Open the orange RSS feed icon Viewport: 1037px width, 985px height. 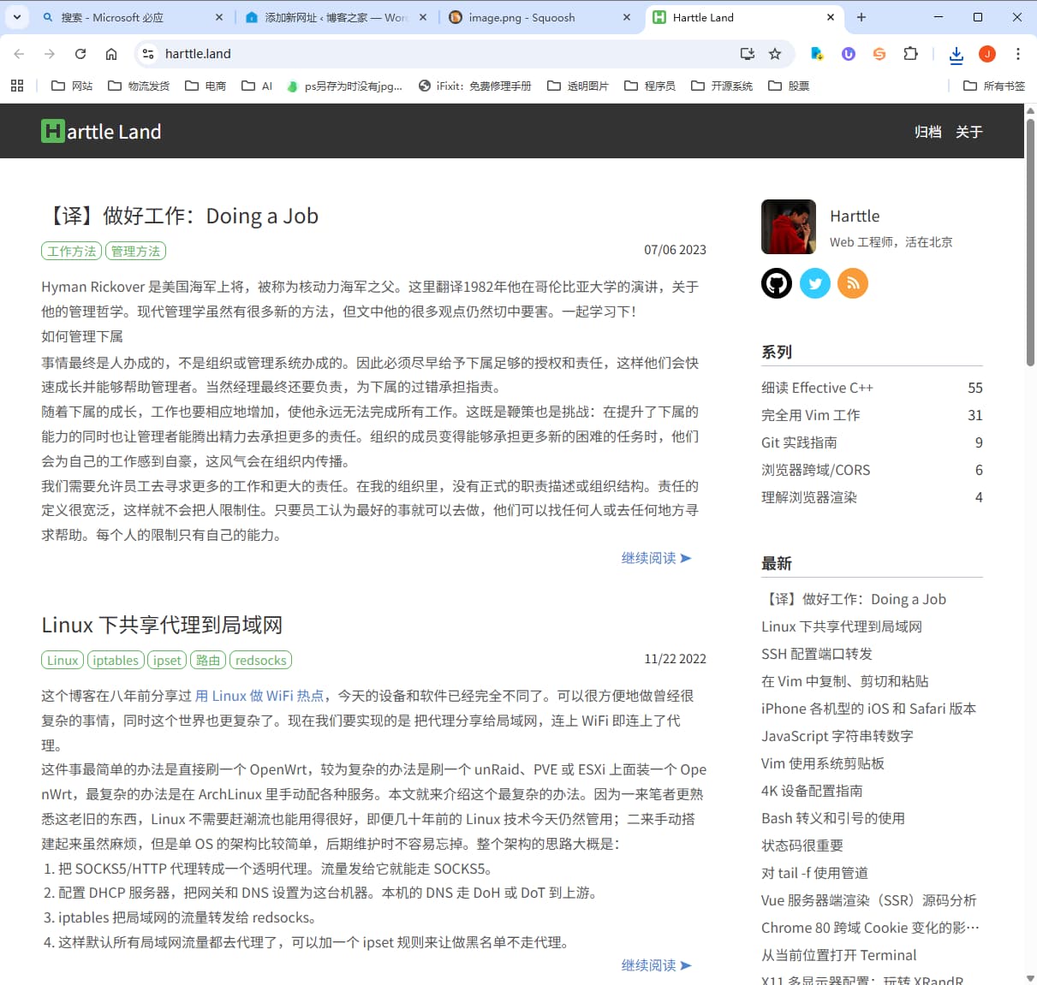(852, 283)
